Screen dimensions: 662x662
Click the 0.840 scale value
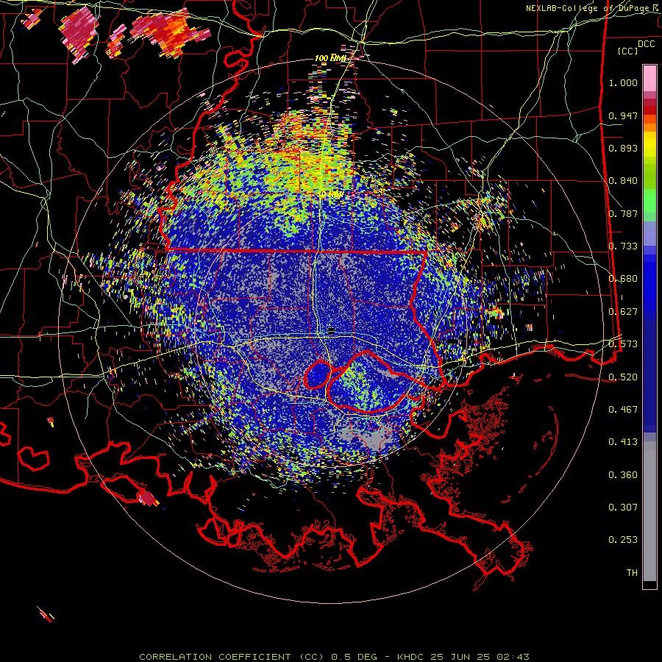[623, 181]
